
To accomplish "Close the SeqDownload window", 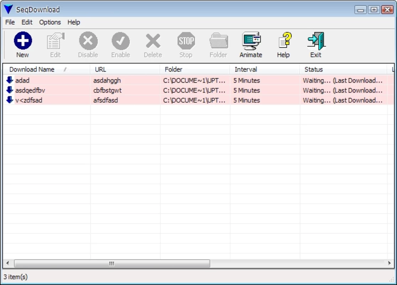I will pyautogui.click(x=387, y=10).
